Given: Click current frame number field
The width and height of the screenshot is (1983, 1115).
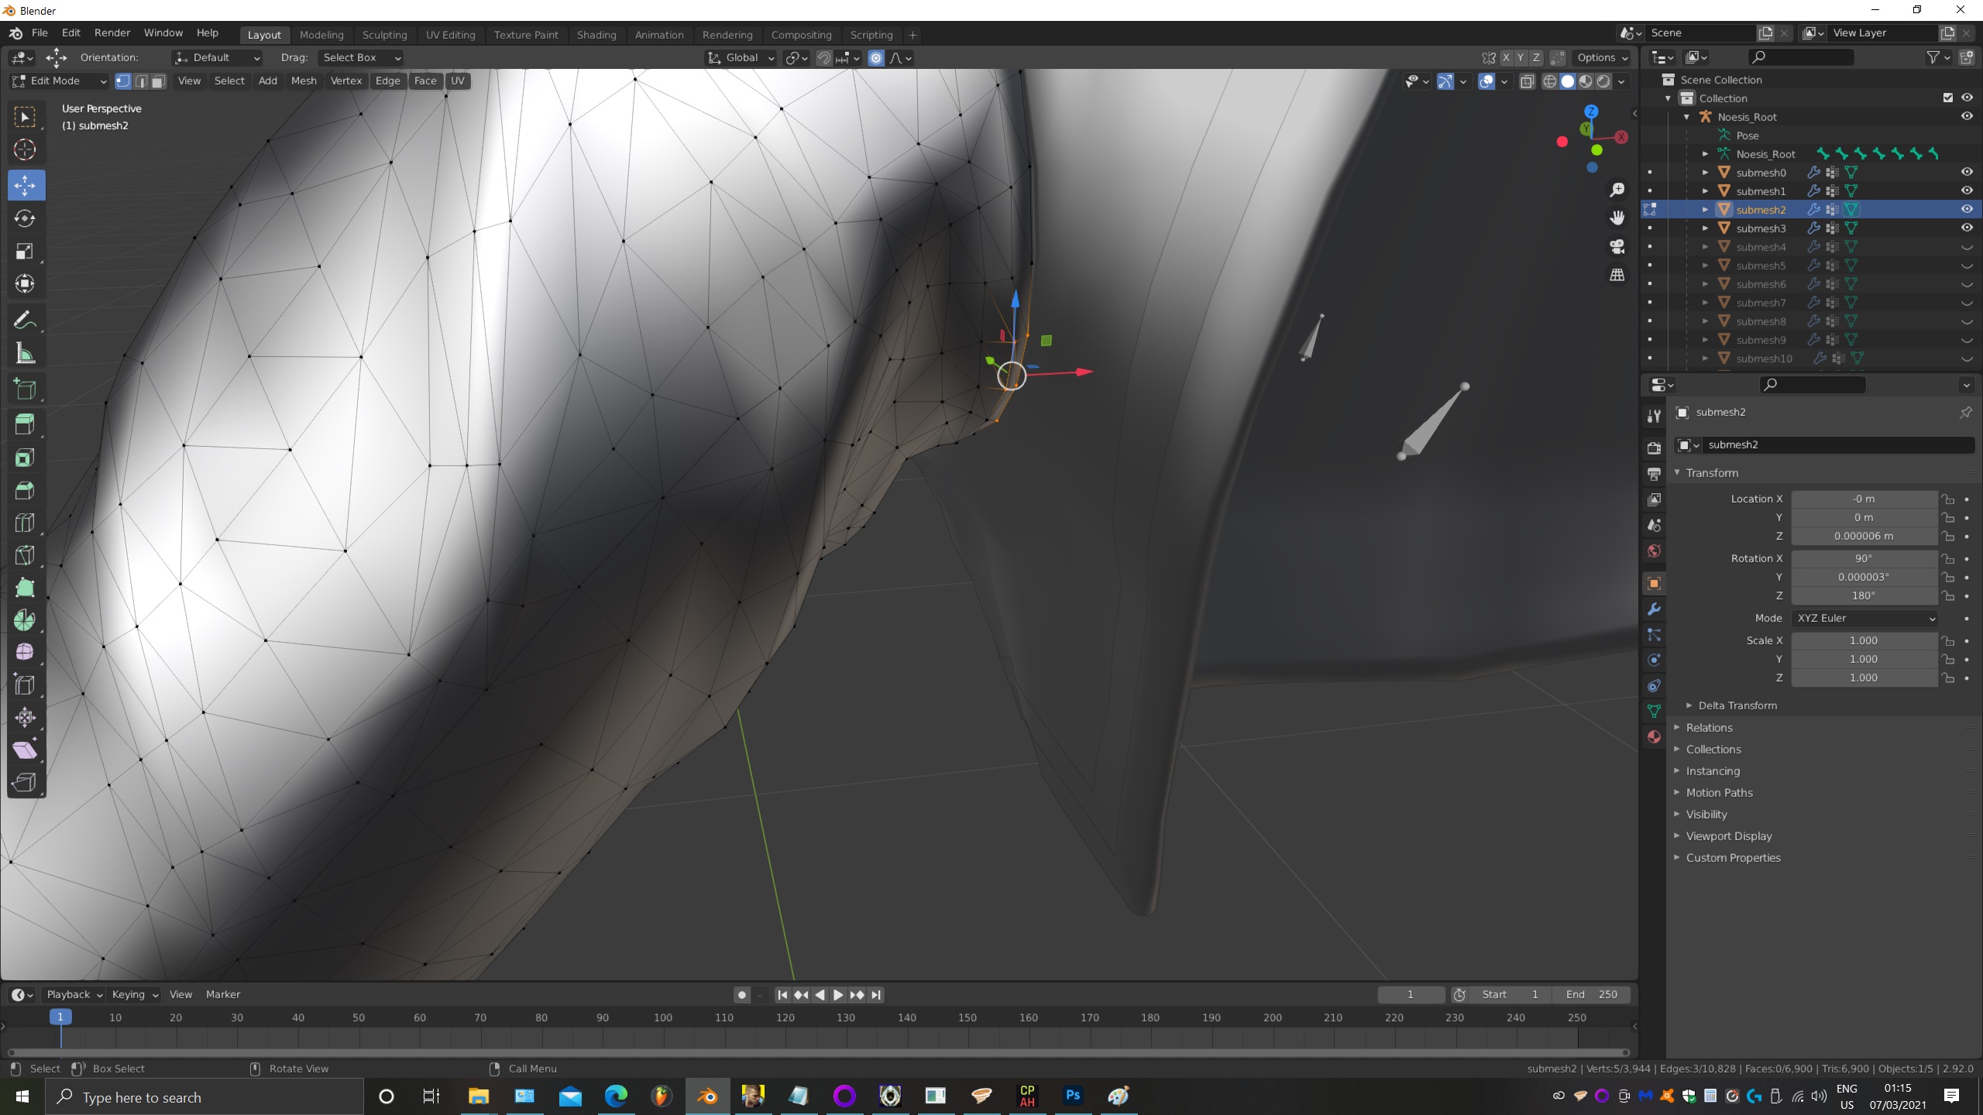Looking at the screenshot, I should click(x=1411, y=994).
